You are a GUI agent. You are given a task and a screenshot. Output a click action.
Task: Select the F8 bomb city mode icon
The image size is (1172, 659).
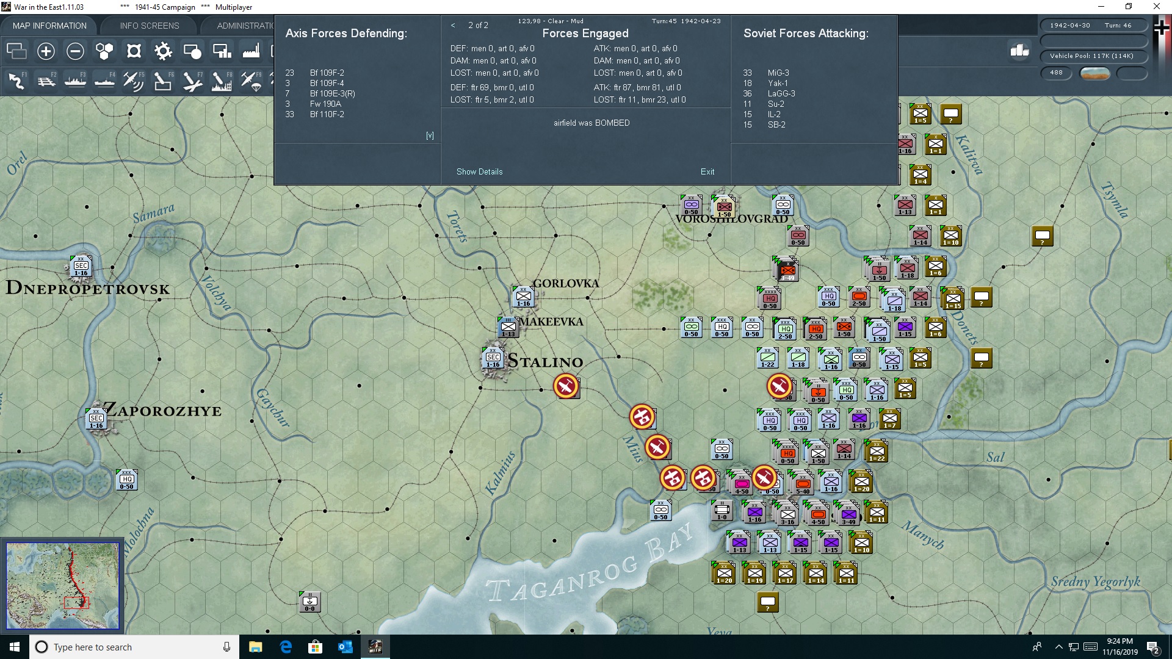(222, 81)
